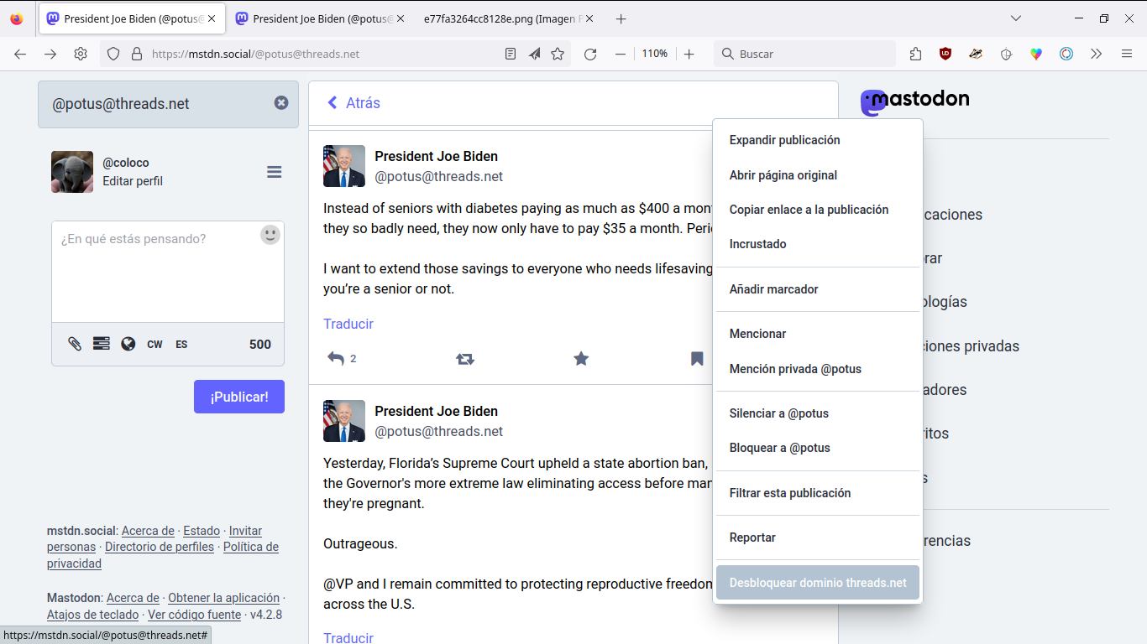Select Expandir publicación from the menu

818,140
